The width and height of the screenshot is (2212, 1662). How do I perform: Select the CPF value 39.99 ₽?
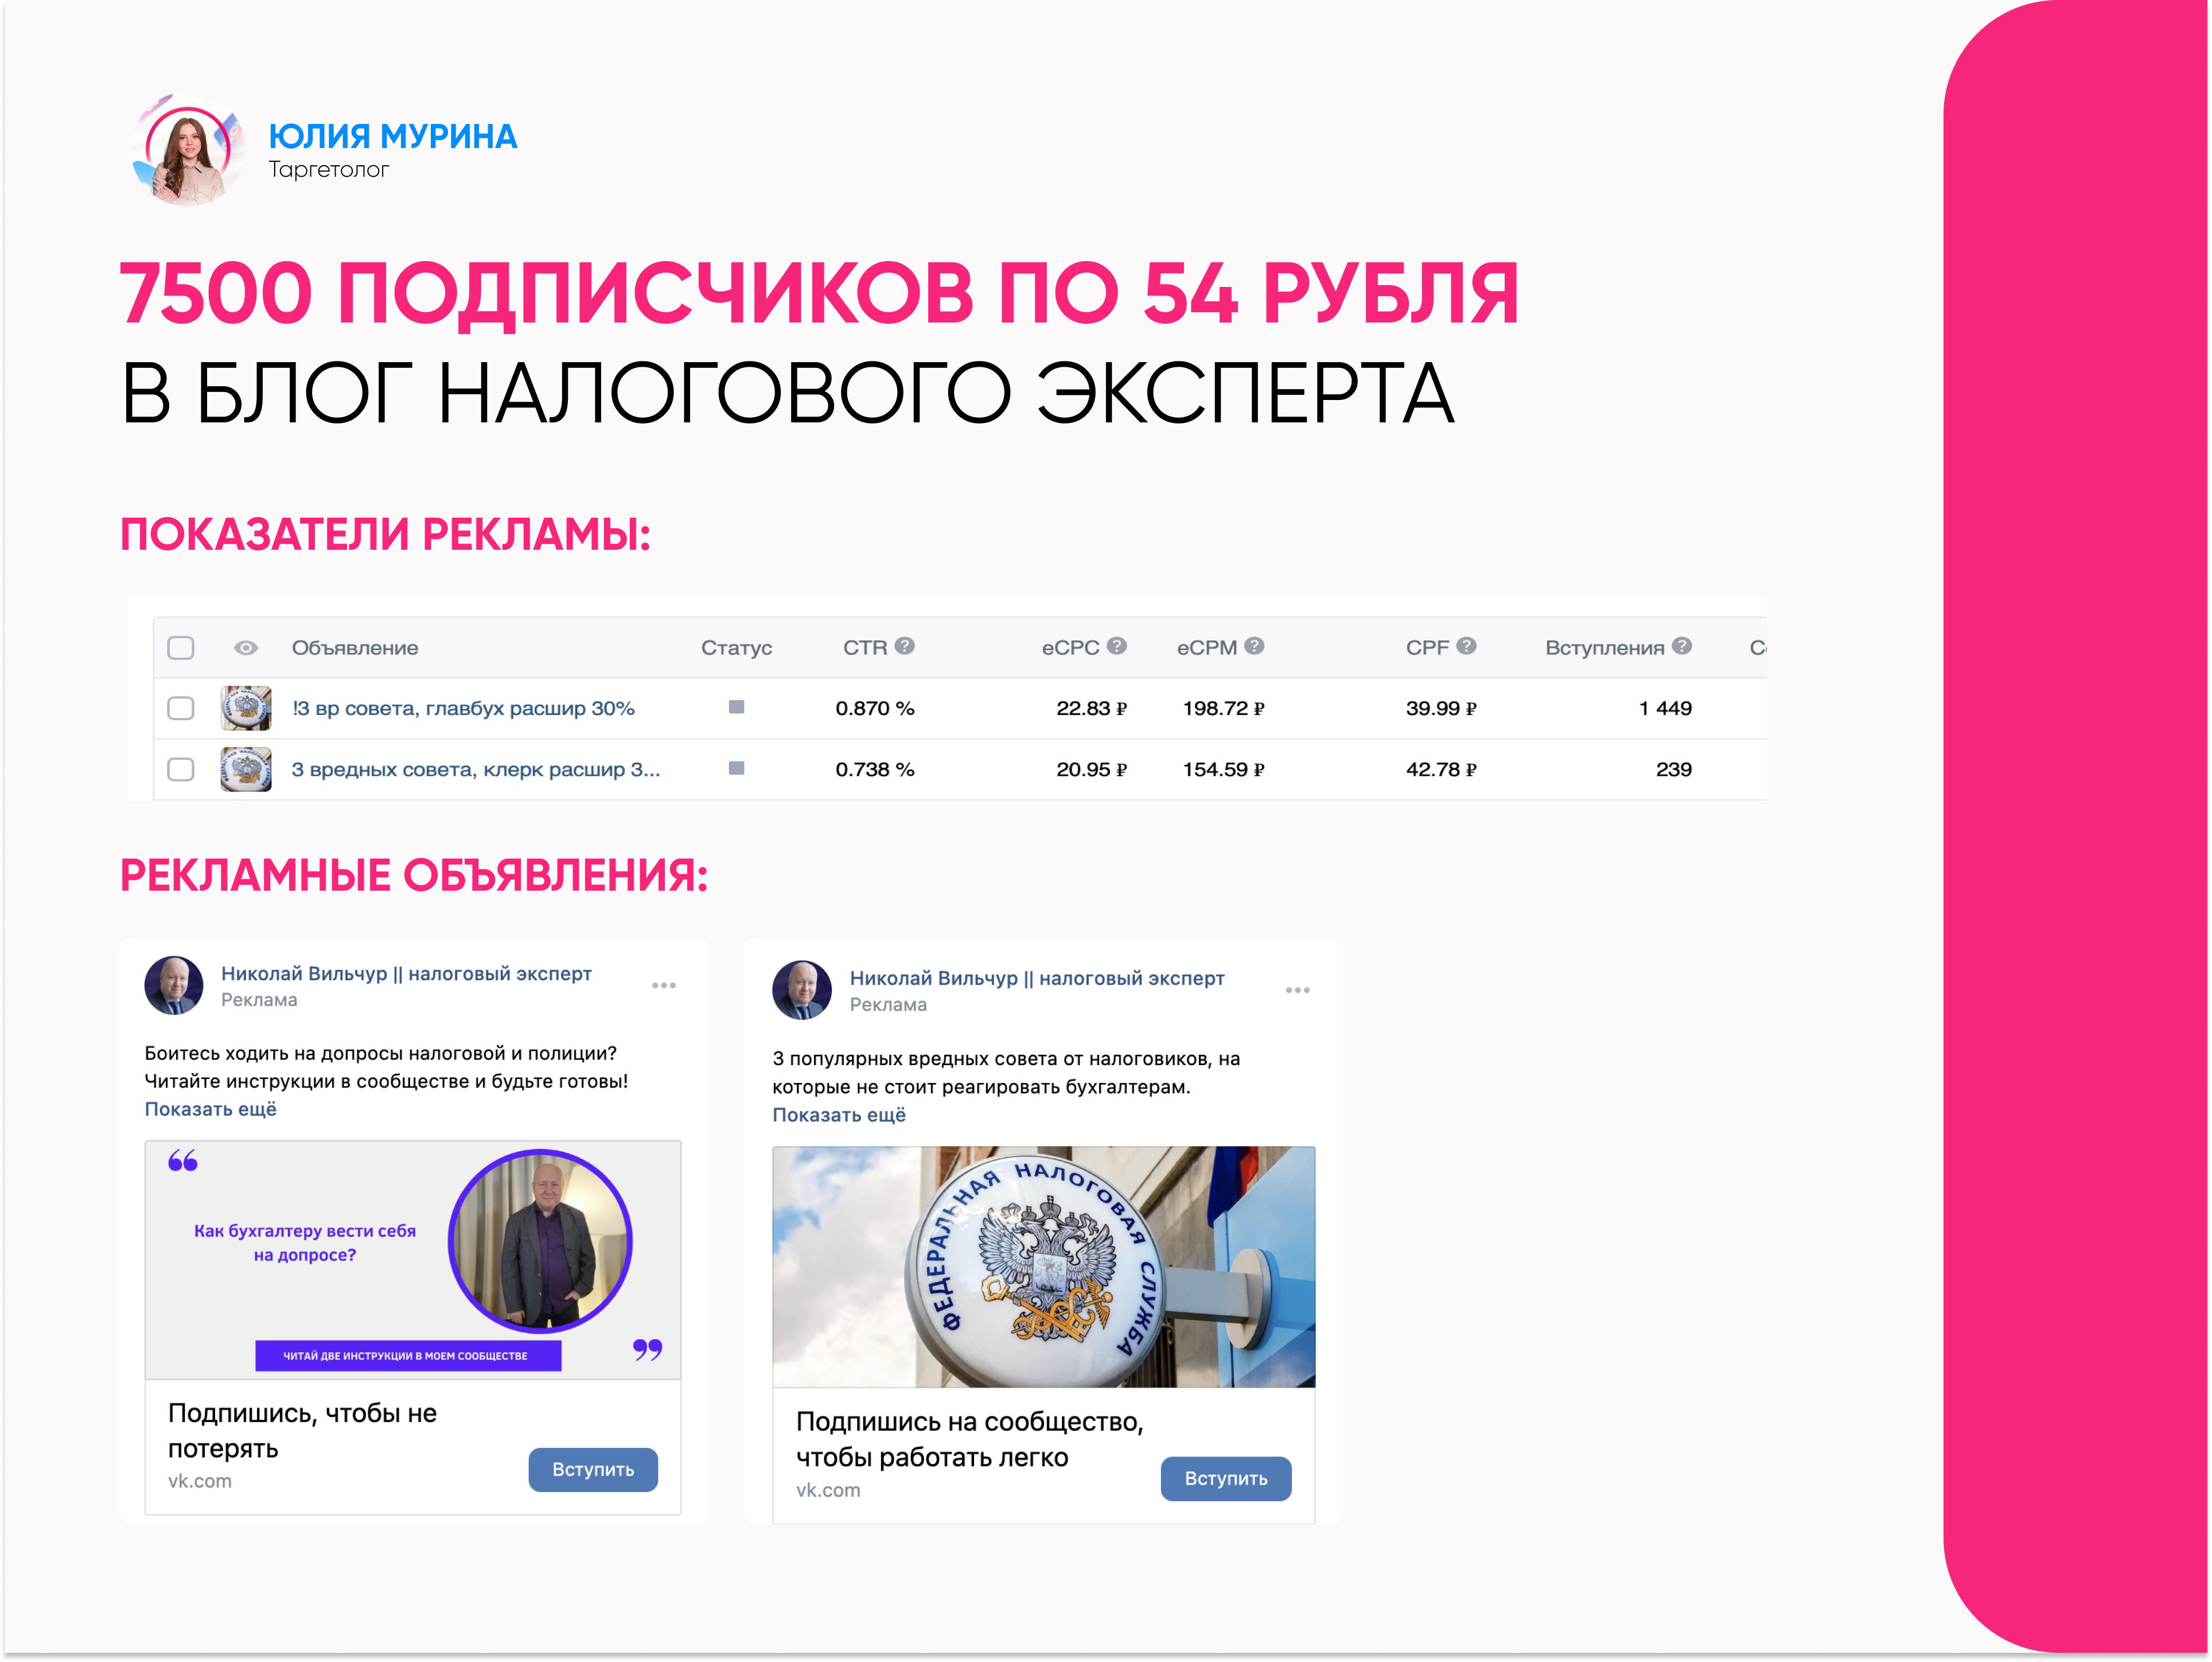pos(1441,708)
